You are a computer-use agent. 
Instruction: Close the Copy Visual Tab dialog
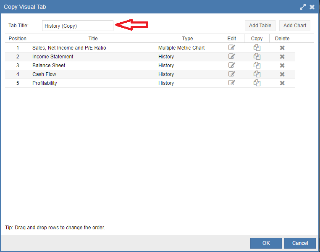coord(312,7)
